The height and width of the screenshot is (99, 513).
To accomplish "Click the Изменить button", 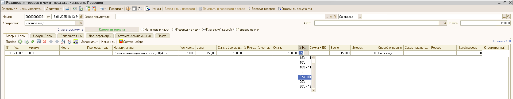I will 108,42.
